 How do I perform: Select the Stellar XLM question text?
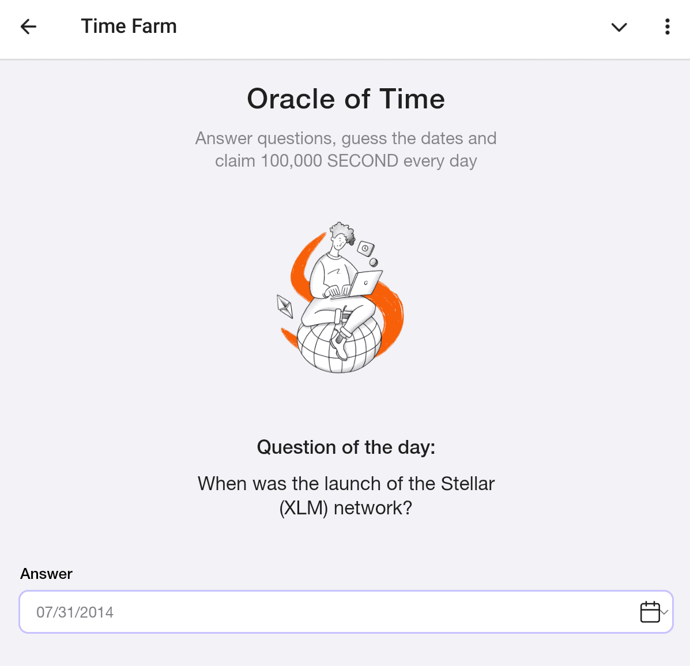coord(346,495)
